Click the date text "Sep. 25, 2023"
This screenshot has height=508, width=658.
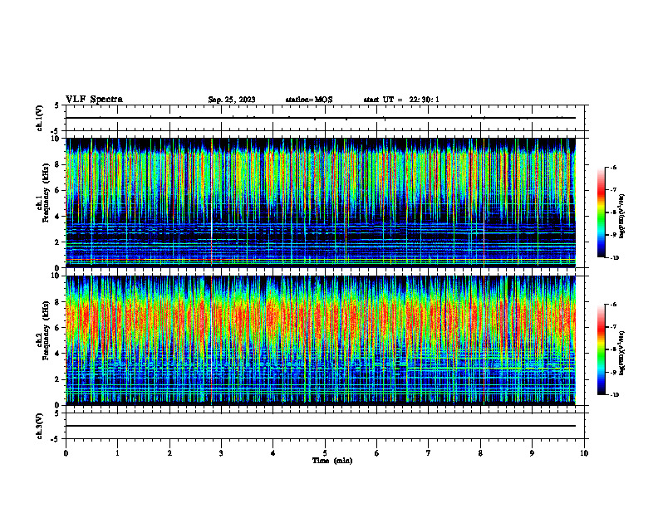pos(232,100)
